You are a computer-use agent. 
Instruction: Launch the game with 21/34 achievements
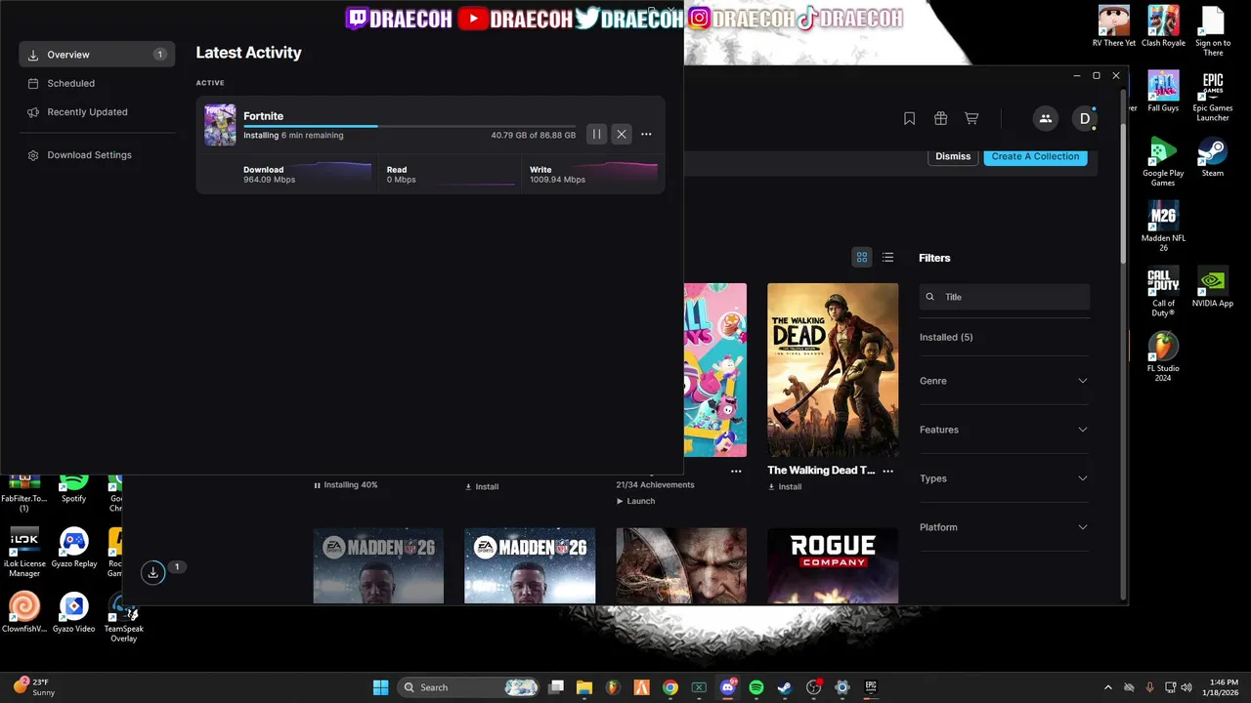tap(635, 501)
